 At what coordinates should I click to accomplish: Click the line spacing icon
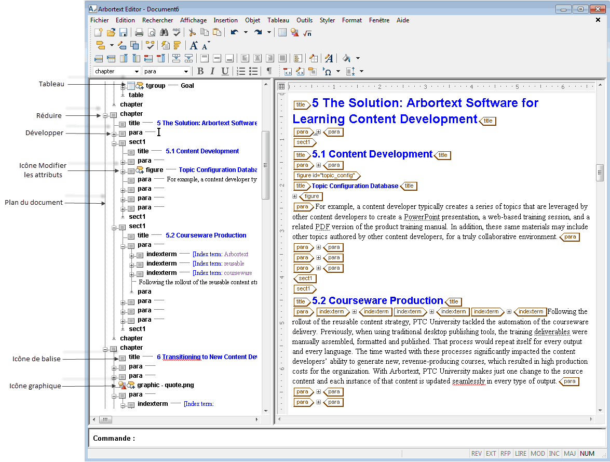350,71
